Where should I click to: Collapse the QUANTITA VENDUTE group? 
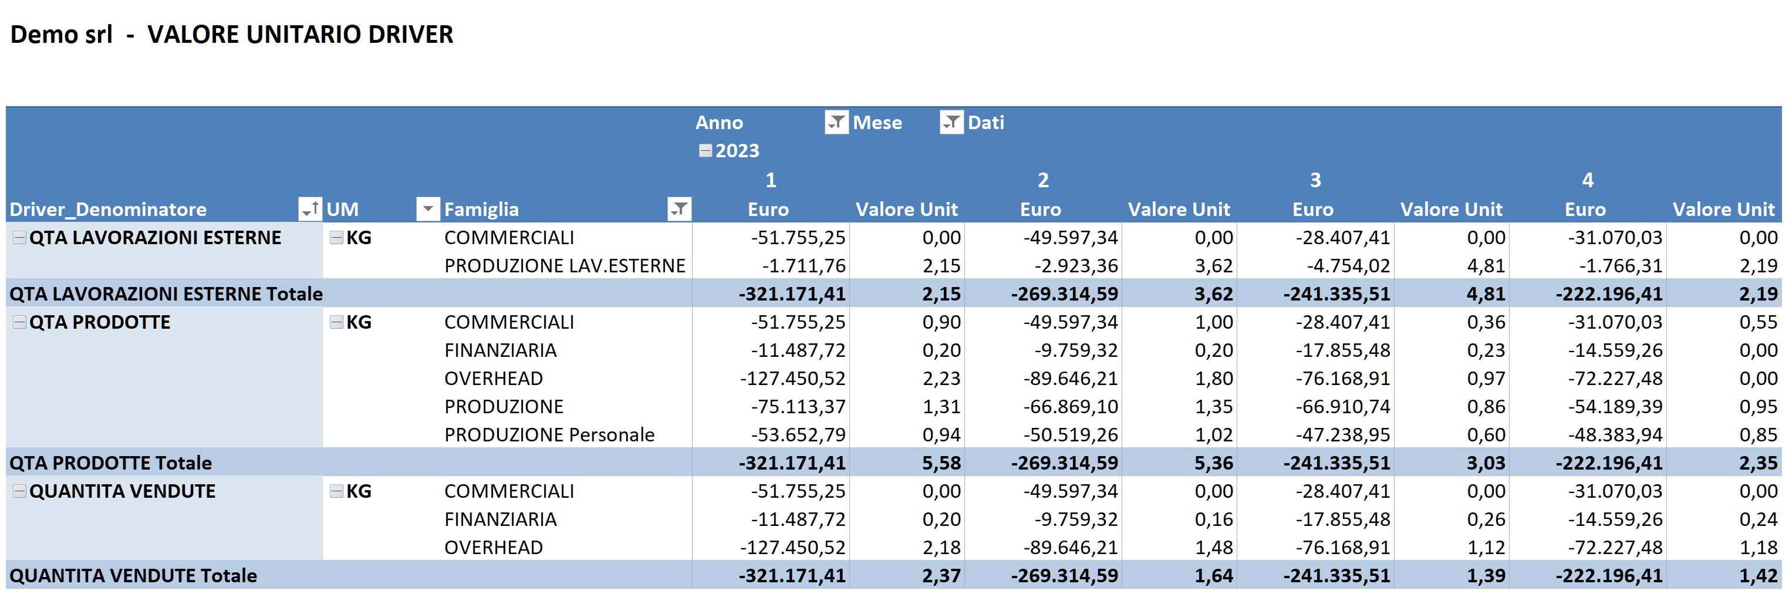point(20,491)
